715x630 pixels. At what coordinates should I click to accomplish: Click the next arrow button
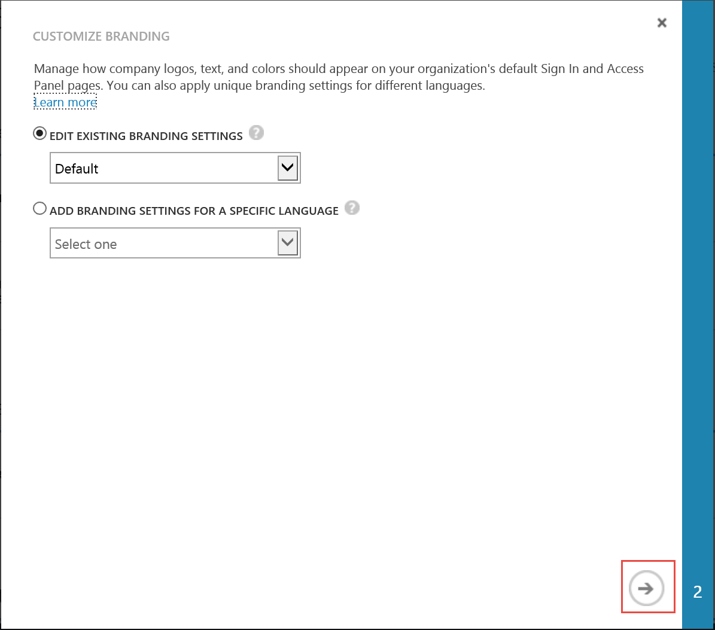click(x=646, y=588)
